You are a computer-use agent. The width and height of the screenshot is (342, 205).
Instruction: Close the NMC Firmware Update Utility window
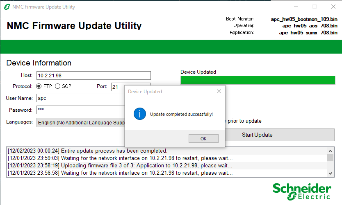click(333, 7)
